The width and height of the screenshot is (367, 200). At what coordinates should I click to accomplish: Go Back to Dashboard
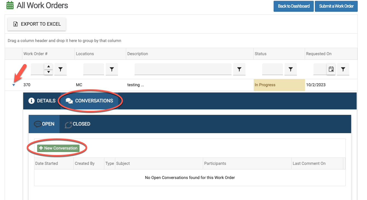pos(294,6)
